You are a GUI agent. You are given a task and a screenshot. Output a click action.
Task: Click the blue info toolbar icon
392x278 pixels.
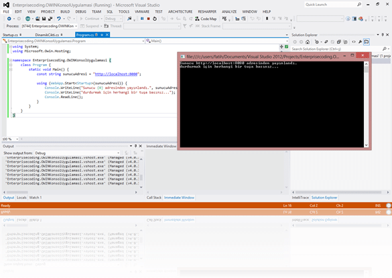coord(348,19)
